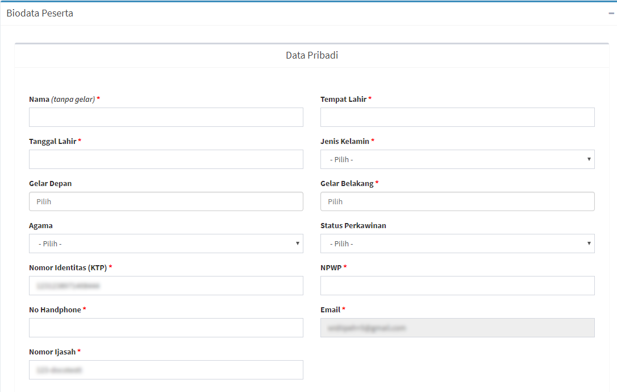The height and width of the screenshot is (392, 617).
Task: Open the Gelar Depan selection box
Action: [166, 201]
